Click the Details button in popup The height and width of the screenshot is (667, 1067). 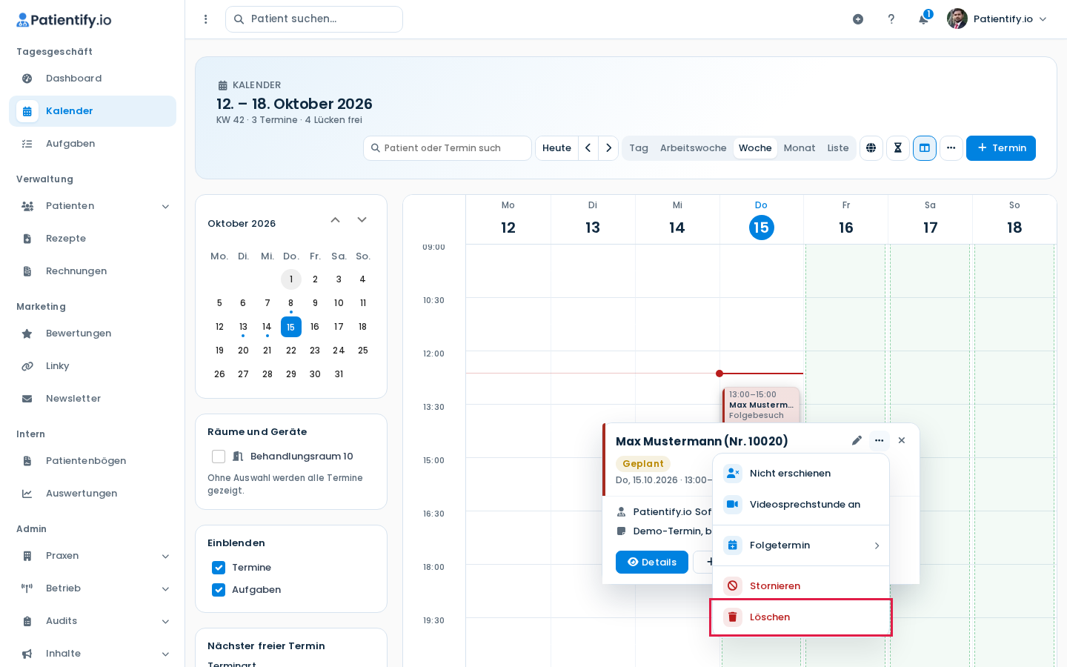(652, 563)
